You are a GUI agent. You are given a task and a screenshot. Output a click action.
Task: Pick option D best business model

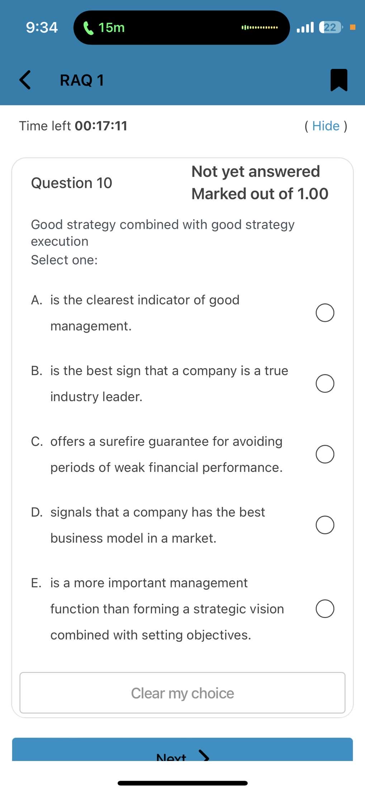pos(325,525)
